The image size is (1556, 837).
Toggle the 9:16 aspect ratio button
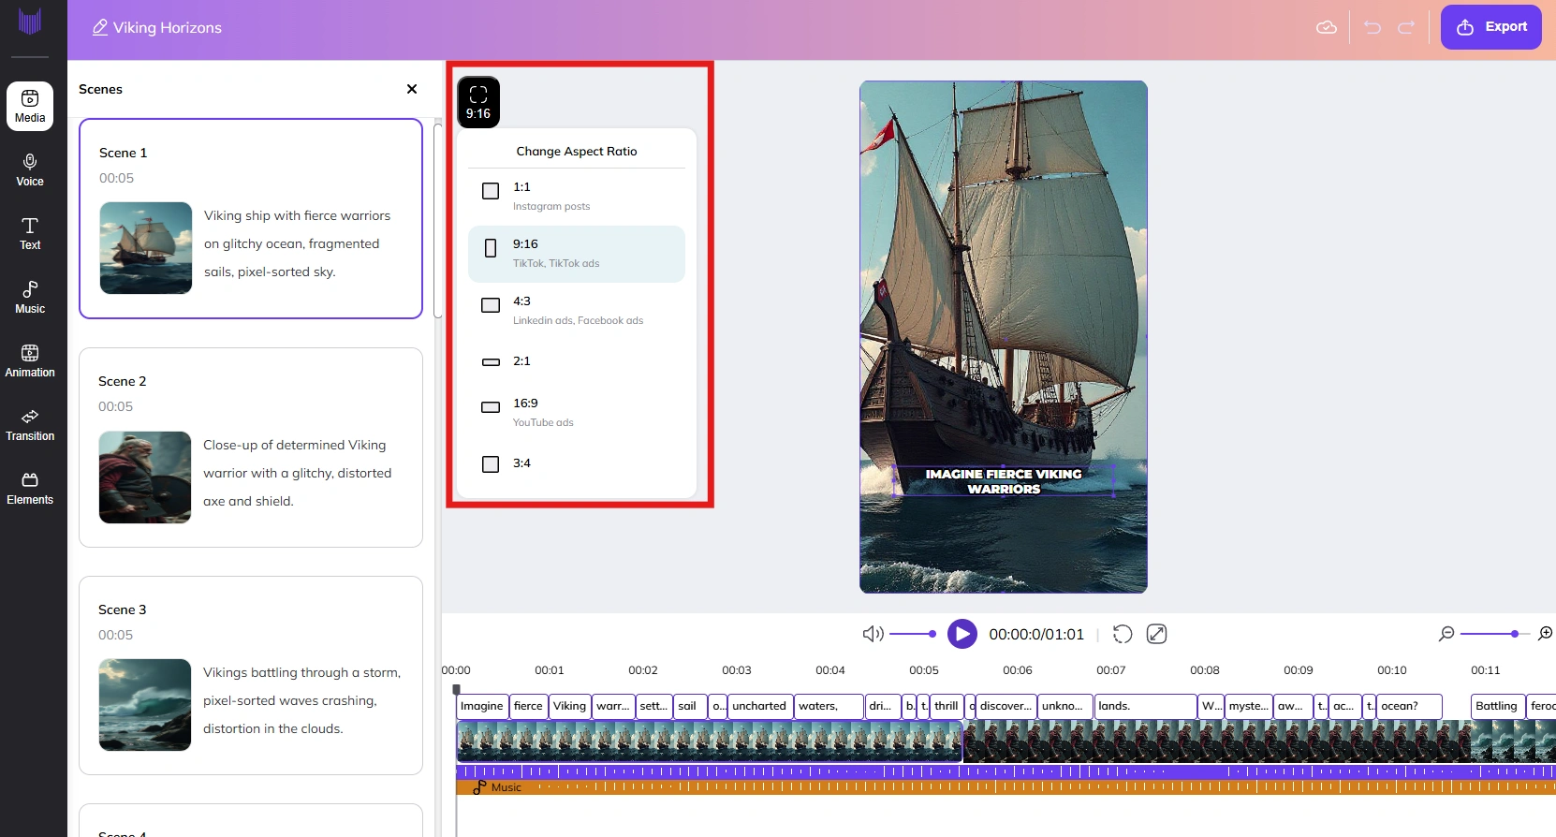coord(478,102)
